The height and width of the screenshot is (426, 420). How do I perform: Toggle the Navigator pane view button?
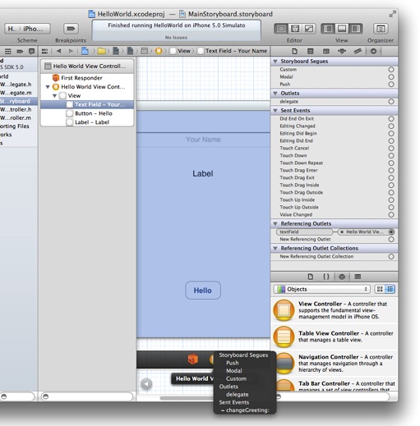tap(328, 29)
